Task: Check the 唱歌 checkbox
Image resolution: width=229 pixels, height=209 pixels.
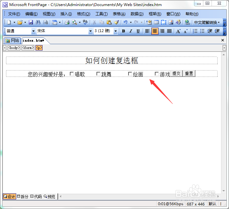Action: pos(72,74)
